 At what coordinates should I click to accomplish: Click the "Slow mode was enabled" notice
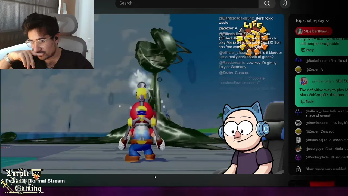click(326, 169)
